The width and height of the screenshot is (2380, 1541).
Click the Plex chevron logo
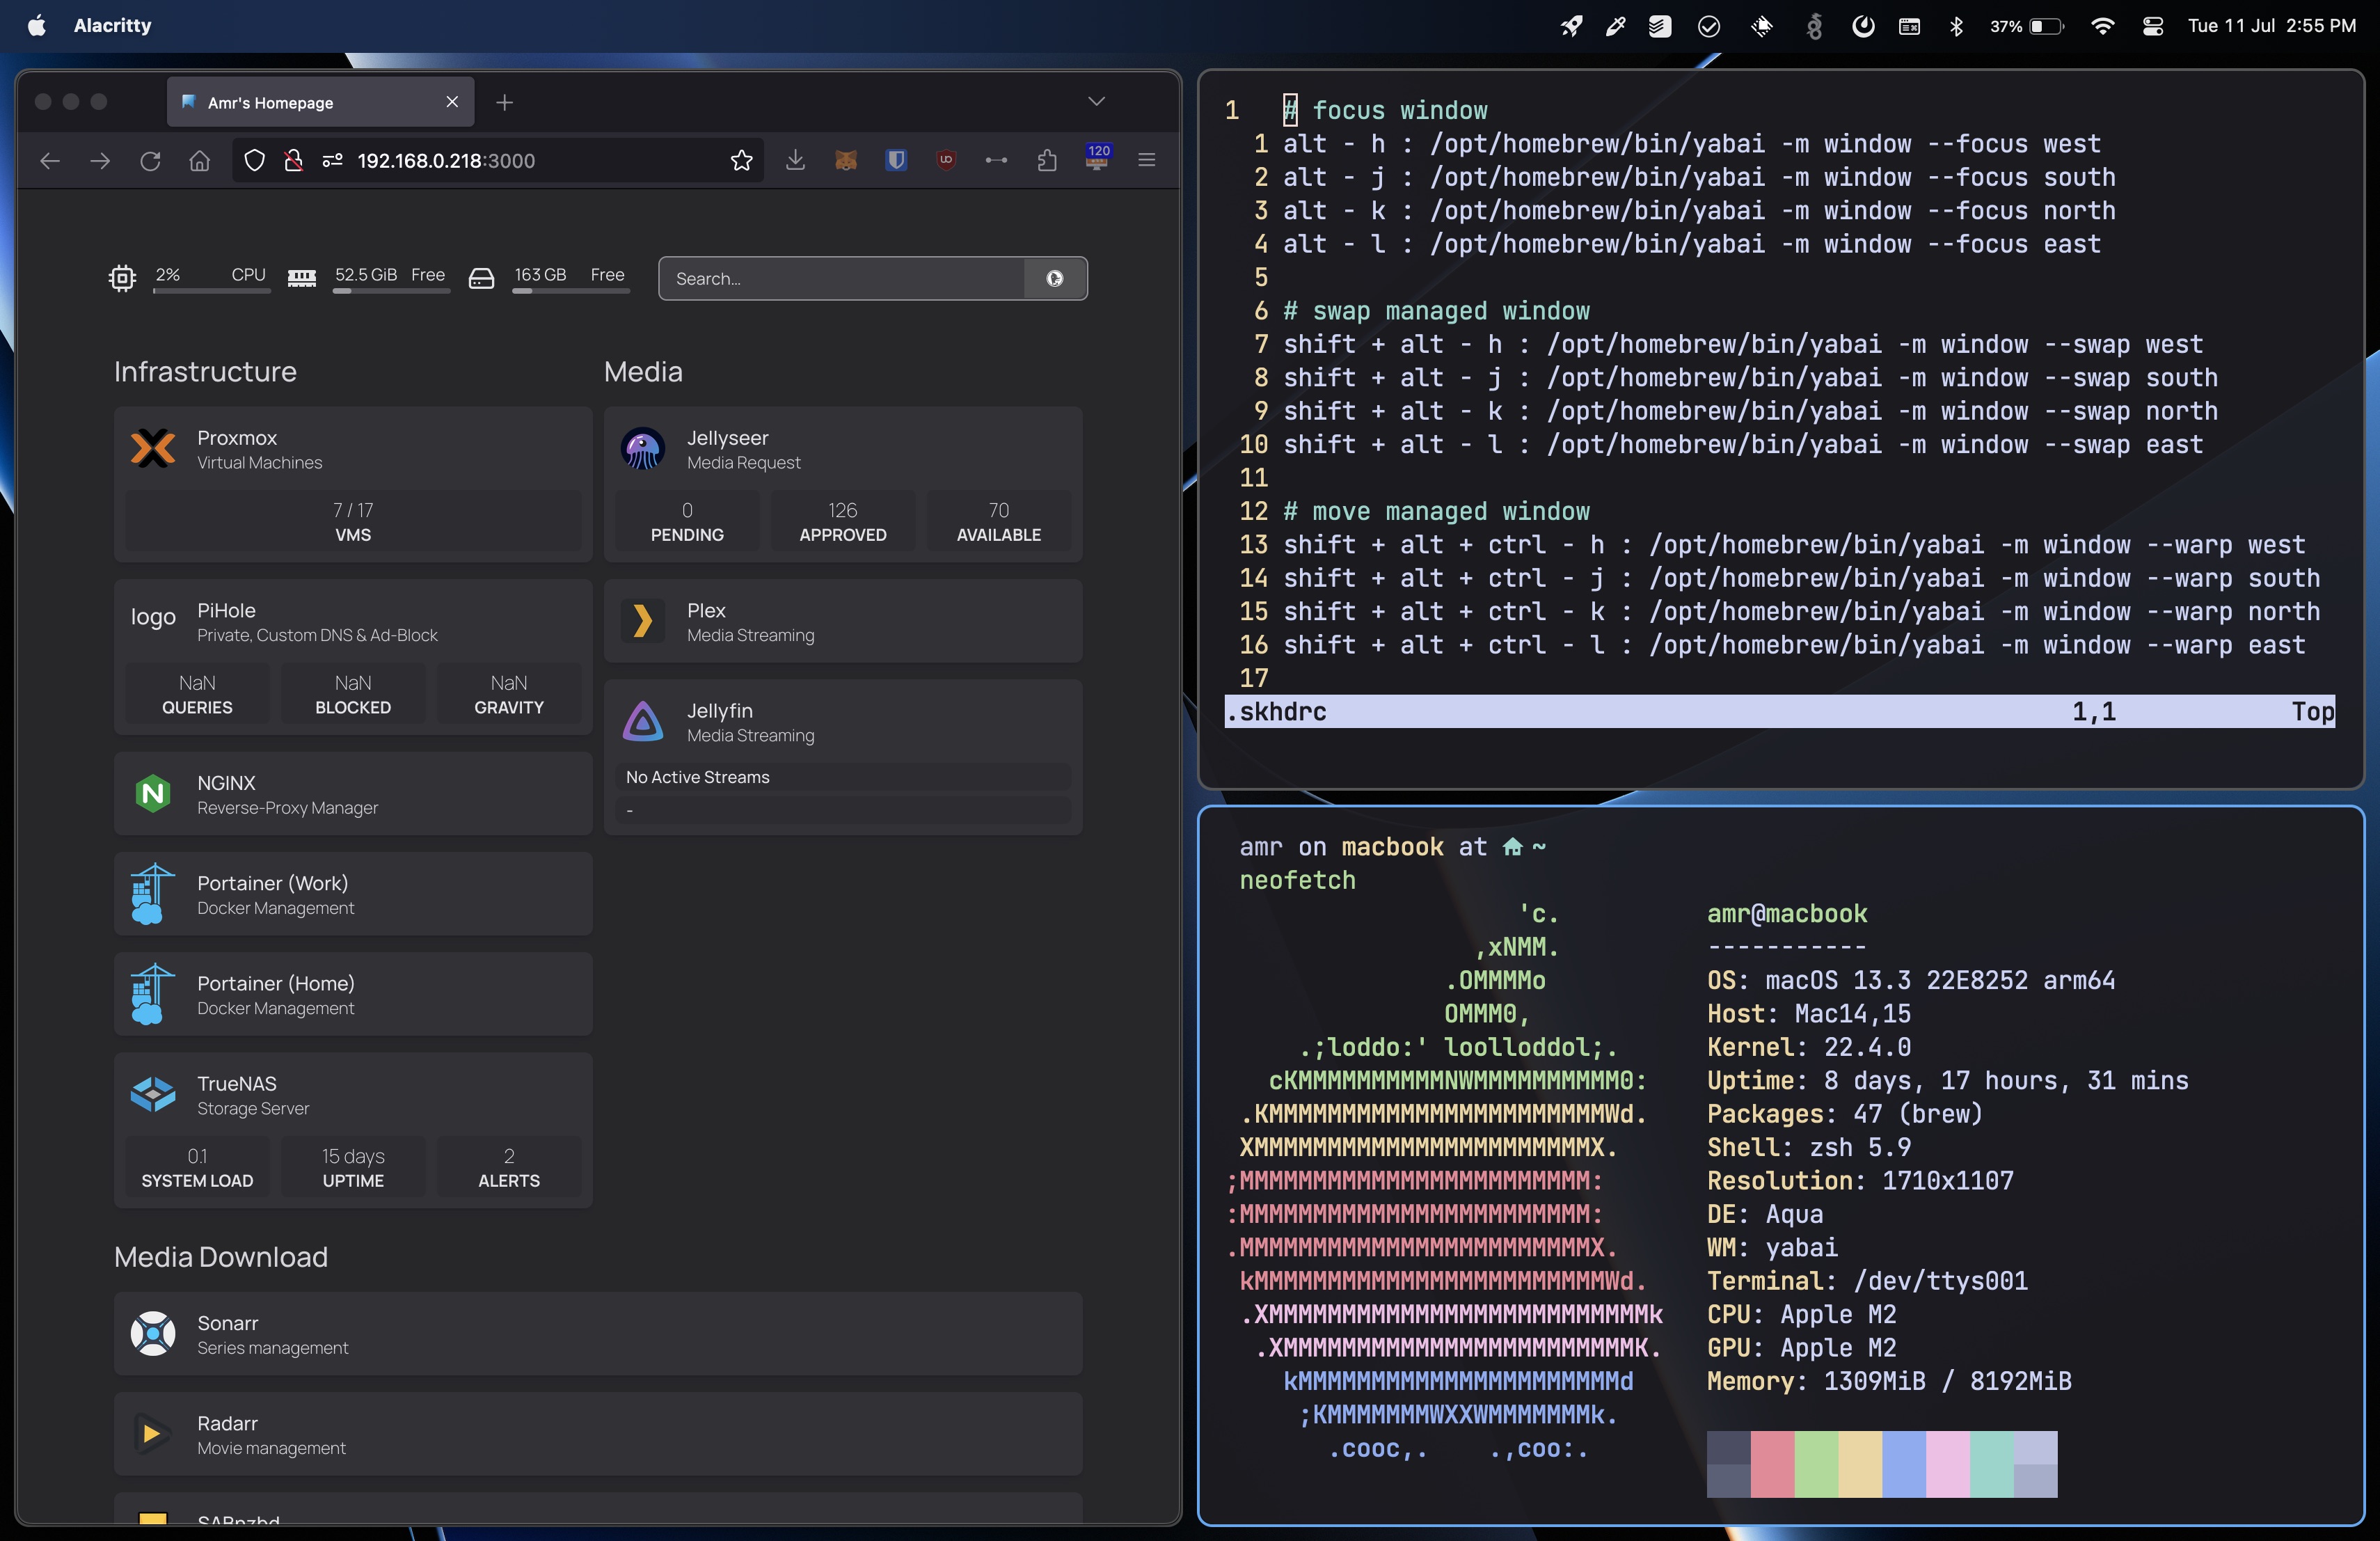643,621
